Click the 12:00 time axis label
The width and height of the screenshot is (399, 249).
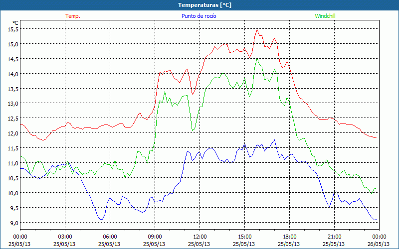pyautogui.click(x=200, y=237)
